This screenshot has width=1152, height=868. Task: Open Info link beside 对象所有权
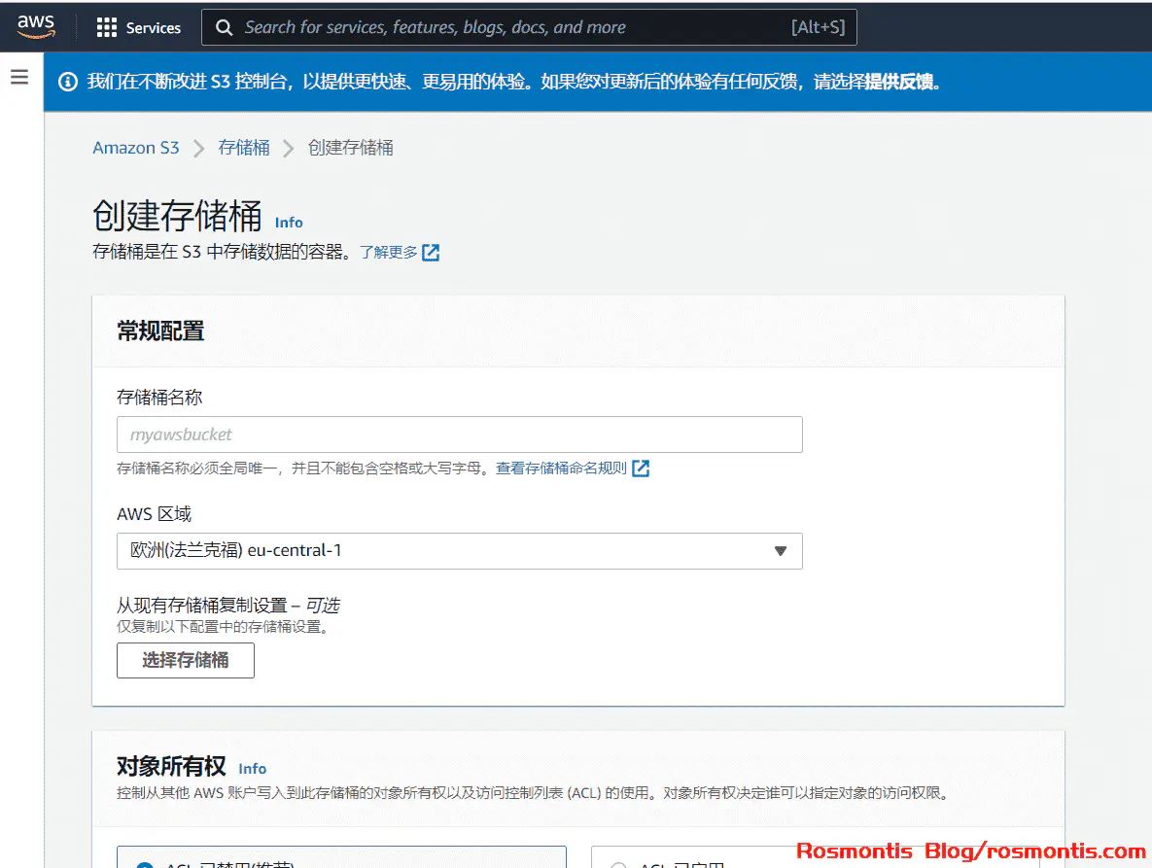(252, 769)
